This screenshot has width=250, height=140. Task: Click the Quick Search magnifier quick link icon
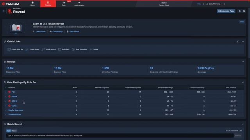point(43,49)
